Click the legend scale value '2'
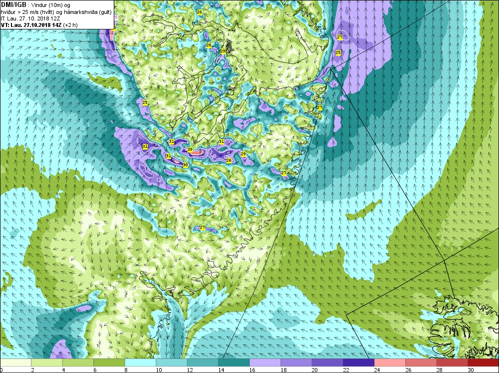 pyautogui.click(x=32, y=370)
